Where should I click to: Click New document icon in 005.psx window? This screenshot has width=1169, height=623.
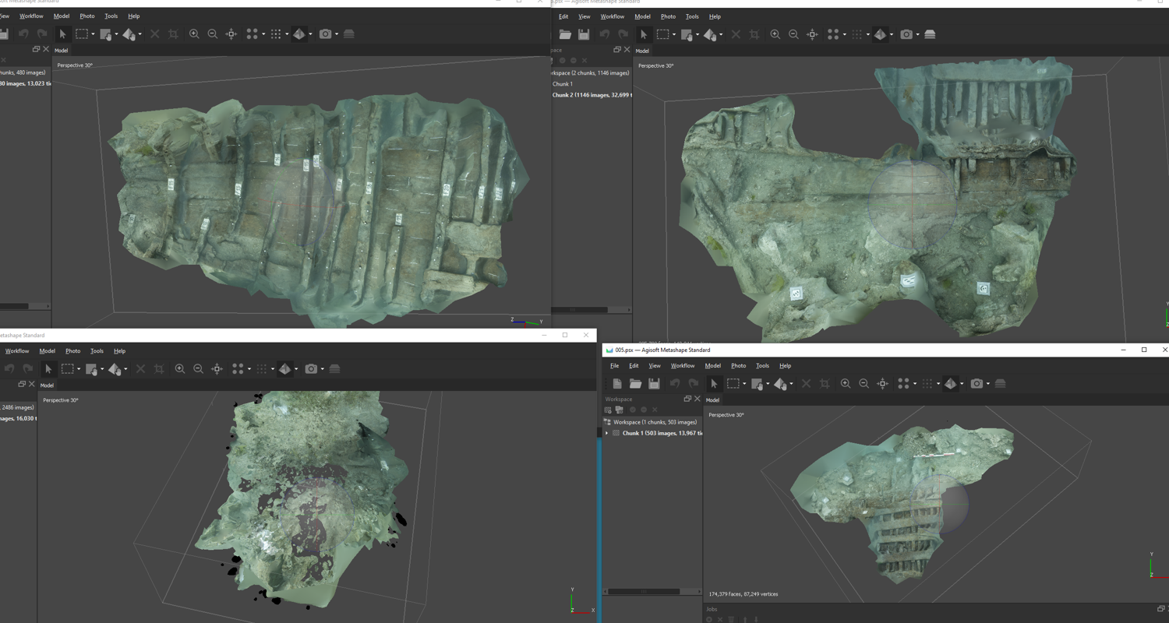tap(617, 384)
